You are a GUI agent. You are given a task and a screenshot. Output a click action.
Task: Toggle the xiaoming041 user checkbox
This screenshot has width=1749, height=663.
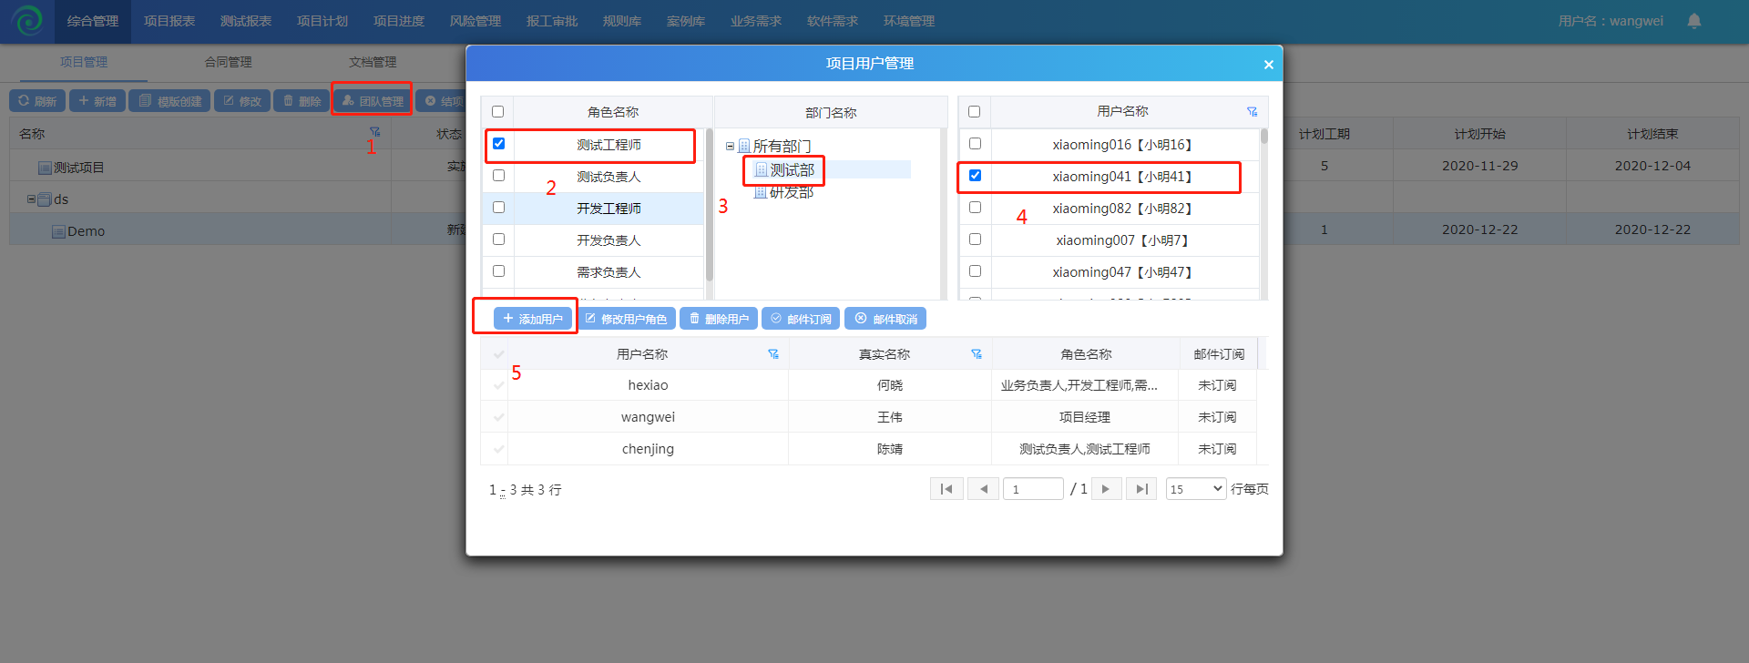click(x=975, y=176)
